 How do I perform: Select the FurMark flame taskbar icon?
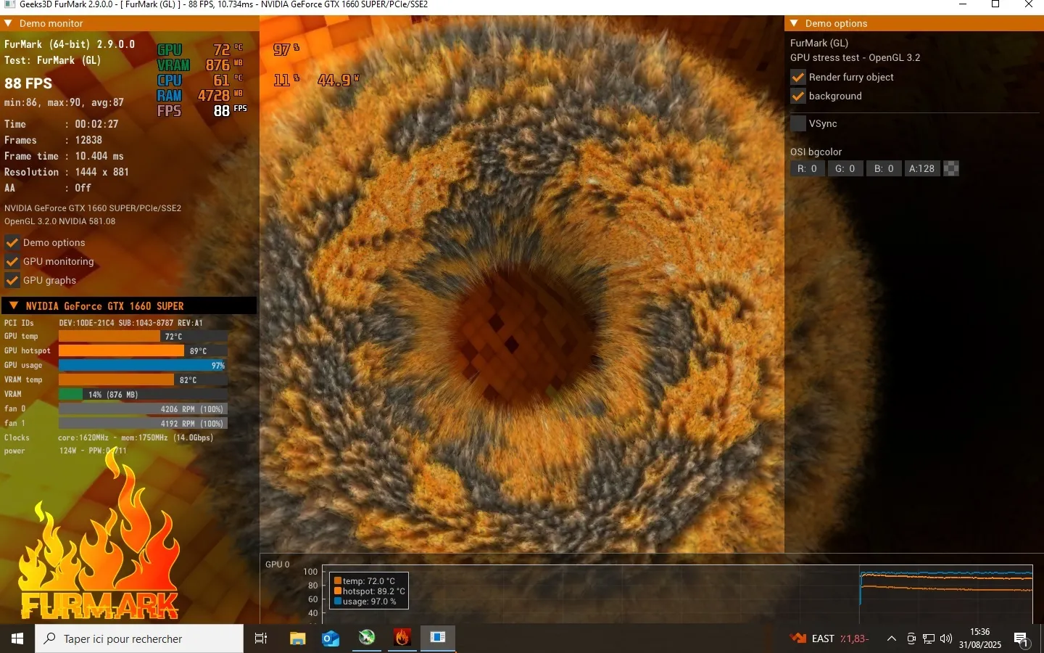(x=402, y=638)
